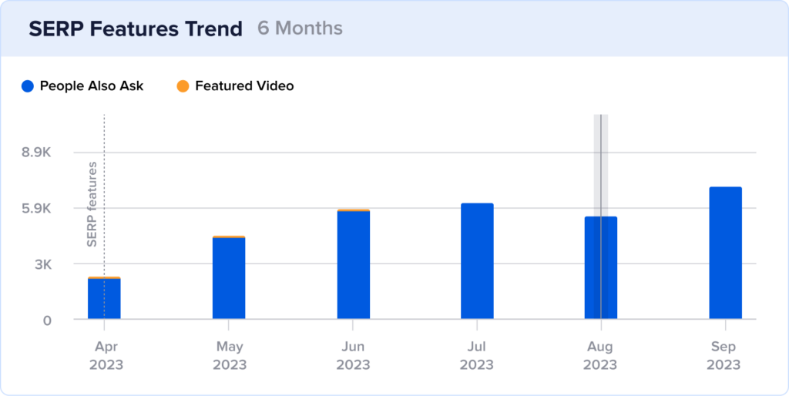Image resolution: width=789 pixels, height=396 pixels.
Task: Toggle the Featured Video legend dot
Action: pos(183,86)
